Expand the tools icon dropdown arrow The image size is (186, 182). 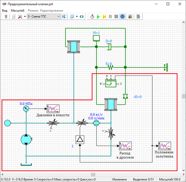tap(24, 17)
